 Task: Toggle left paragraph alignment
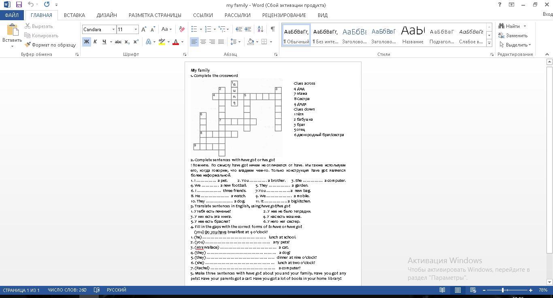coord(194,42)
